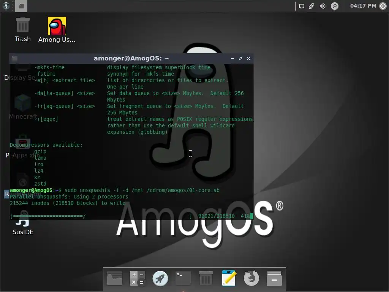Image resolution: width=389 pixels, height=292 pixels.
Task: Launch Firefox from the dock
Action: point(251,278)
